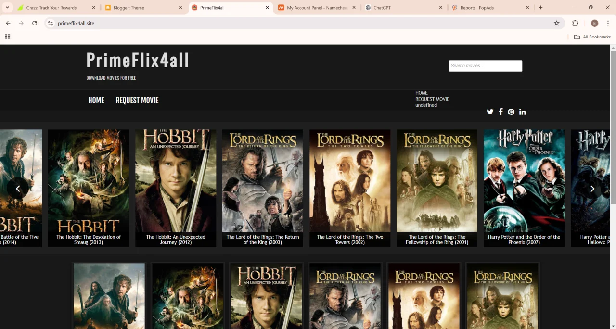The height and width of the screenshot is (329, 616).
Task: Close the Grass: Track Your Rewards tab
Action: pos(93,8)
